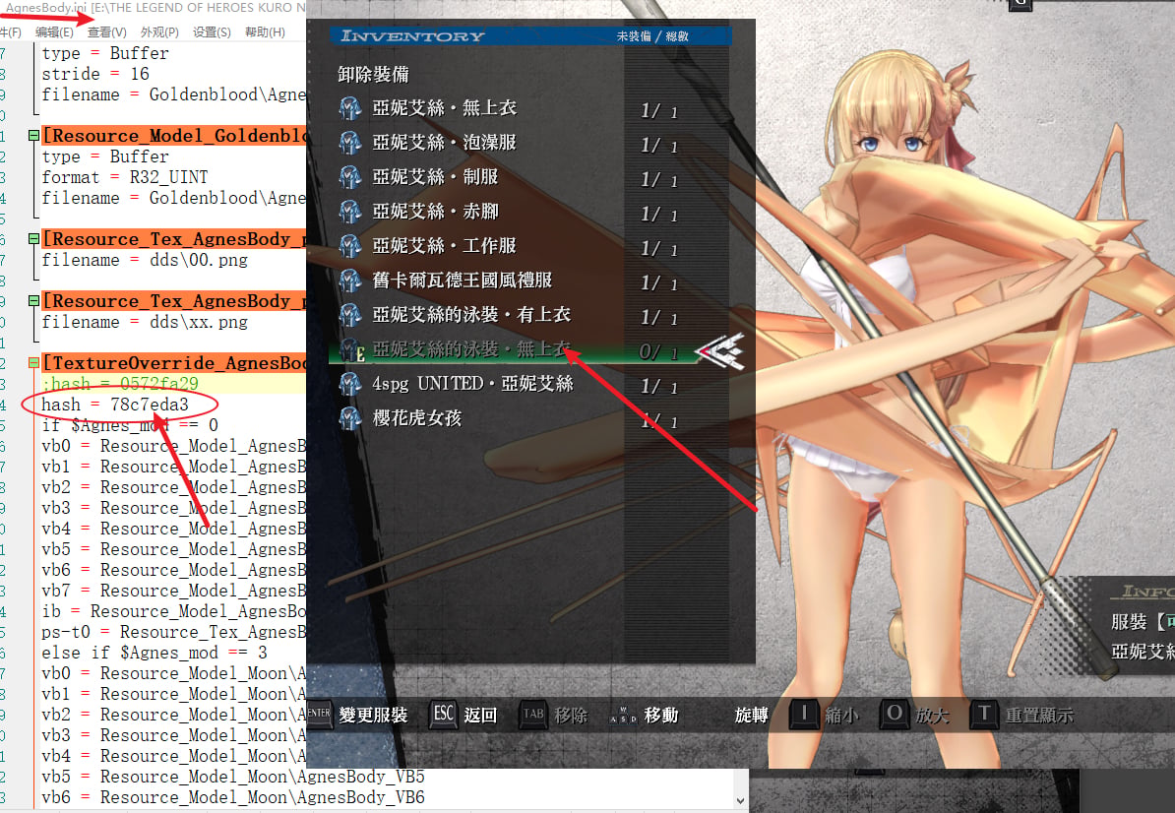Image resolution: width=1175 pixels, height=813 pixels.
Task: Click the ESC key icon for 返回
Action: [444, 715]
